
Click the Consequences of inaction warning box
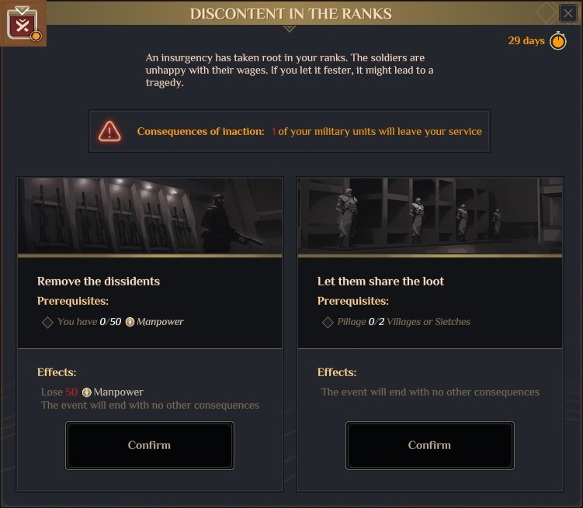(290, 131)
